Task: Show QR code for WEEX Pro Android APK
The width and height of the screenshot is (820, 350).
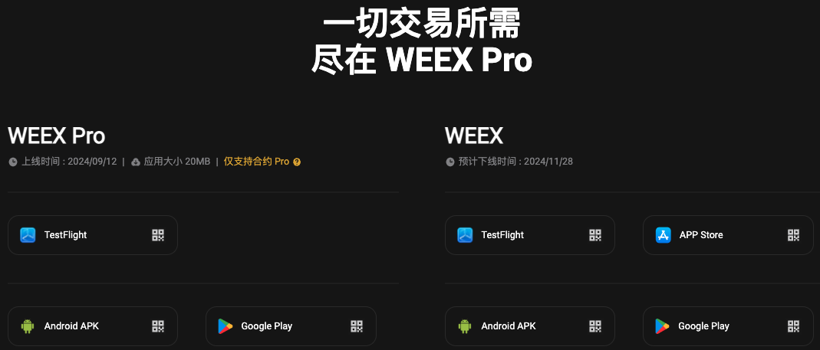Action: click(x=158, y=326)
